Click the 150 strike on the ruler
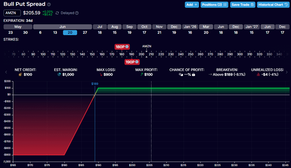Screen dimensions: 291x168 92,54
